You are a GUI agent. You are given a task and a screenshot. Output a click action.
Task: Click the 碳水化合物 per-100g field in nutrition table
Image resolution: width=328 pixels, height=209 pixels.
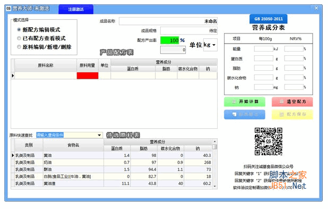[x=264, y=78]
